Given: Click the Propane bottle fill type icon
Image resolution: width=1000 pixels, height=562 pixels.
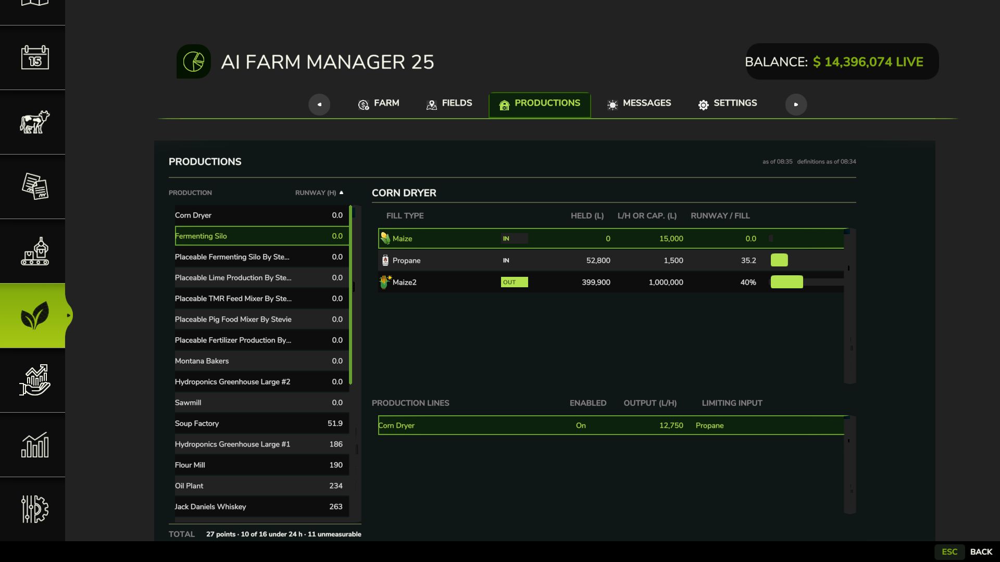Looking at the screenshot, I should click(385, 260).
